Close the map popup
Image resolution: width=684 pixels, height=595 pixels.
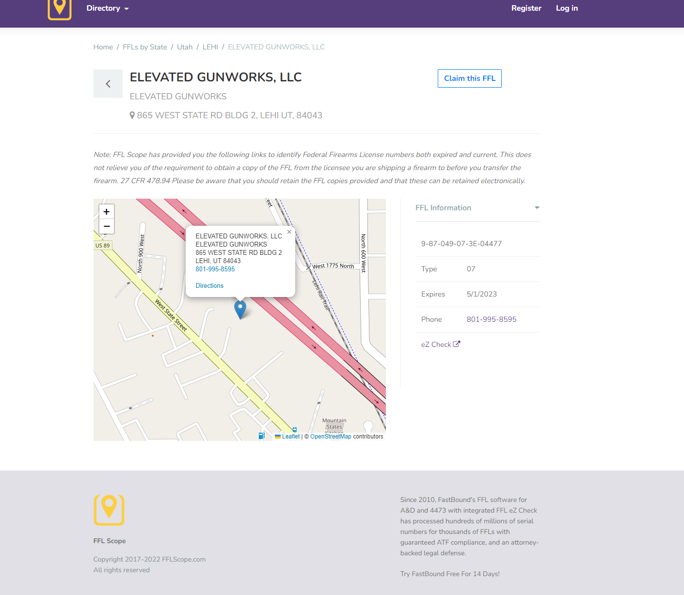289,232
